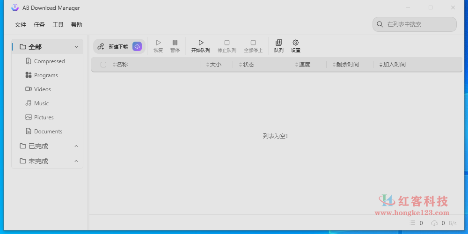
Task: Select the 已完成 folder
Action: [47, 146]
